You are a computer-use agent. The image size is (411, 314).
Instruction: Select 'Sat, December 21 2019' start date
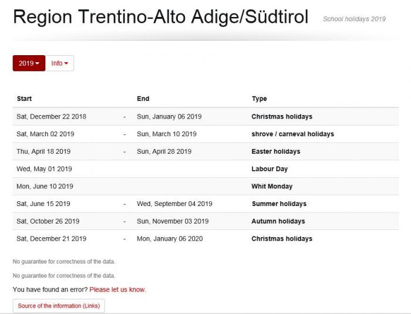tap(52, 238)
